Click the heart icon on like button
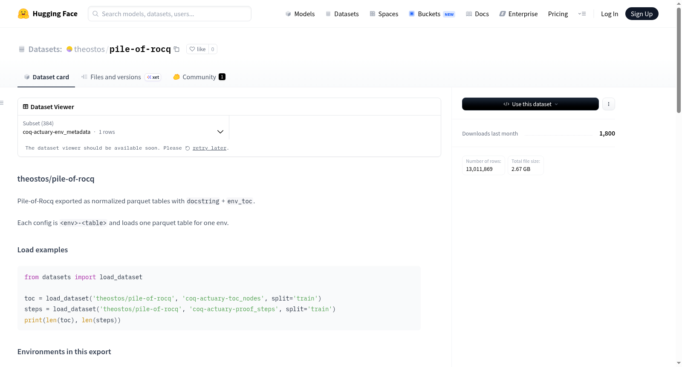 [192, 49]
